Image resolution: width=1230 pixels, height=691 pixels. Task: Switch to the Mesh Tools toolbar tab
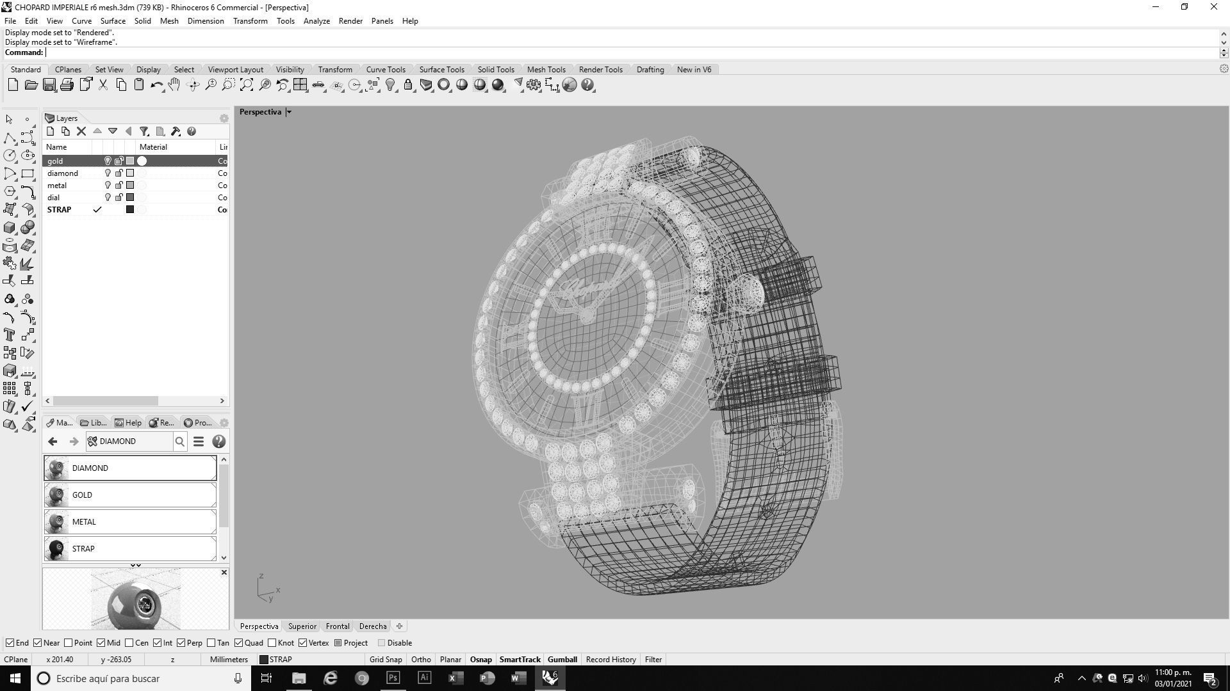(x=546, y=70)
